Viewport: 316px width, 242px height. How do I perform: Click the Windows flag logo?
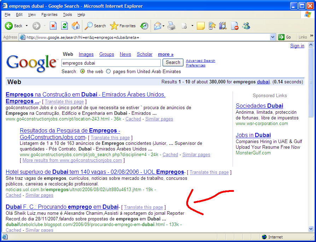[308, 14]
